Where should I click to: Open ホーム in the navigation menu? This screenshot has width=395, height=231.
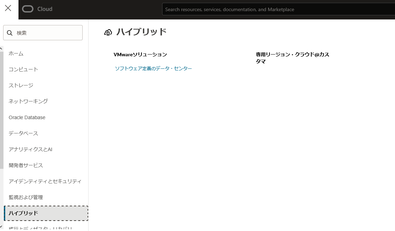pyautogui.click(x=16, y=53)
